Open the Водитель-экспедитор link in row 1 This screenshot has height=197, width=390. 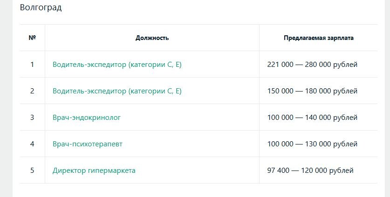click(117, 65)
